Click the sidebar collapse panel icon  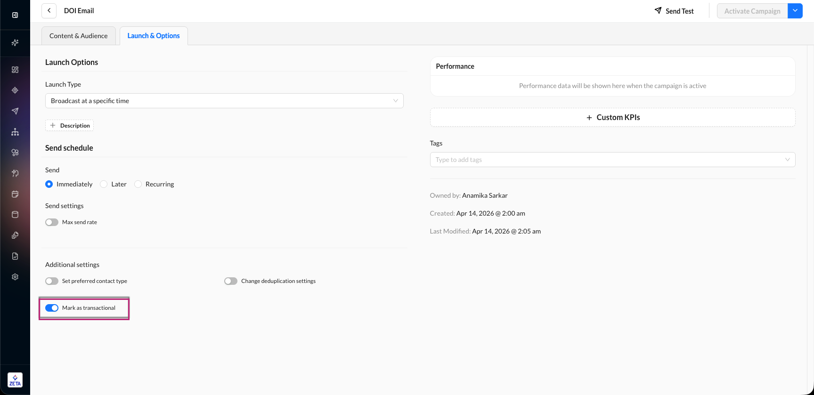point(15,15)
